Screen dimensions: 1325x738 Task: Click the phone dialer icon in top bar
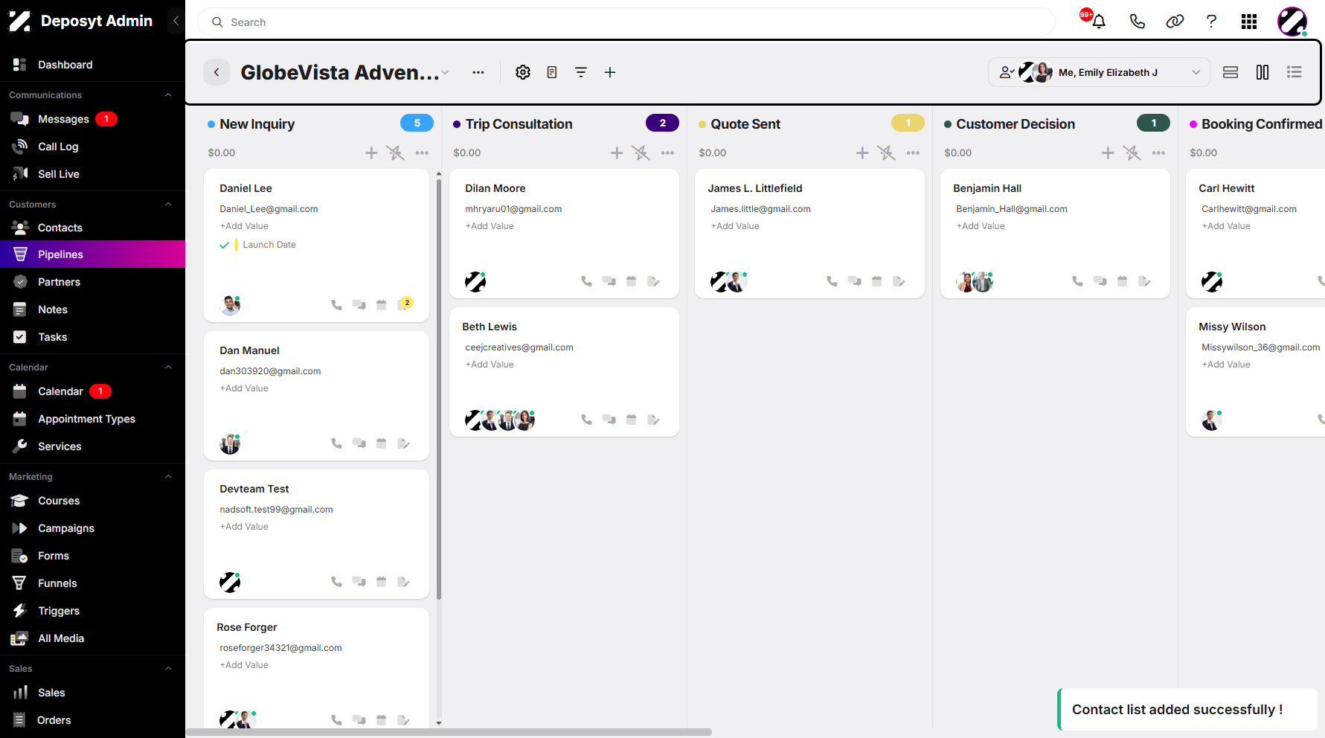coord(1137,22)
